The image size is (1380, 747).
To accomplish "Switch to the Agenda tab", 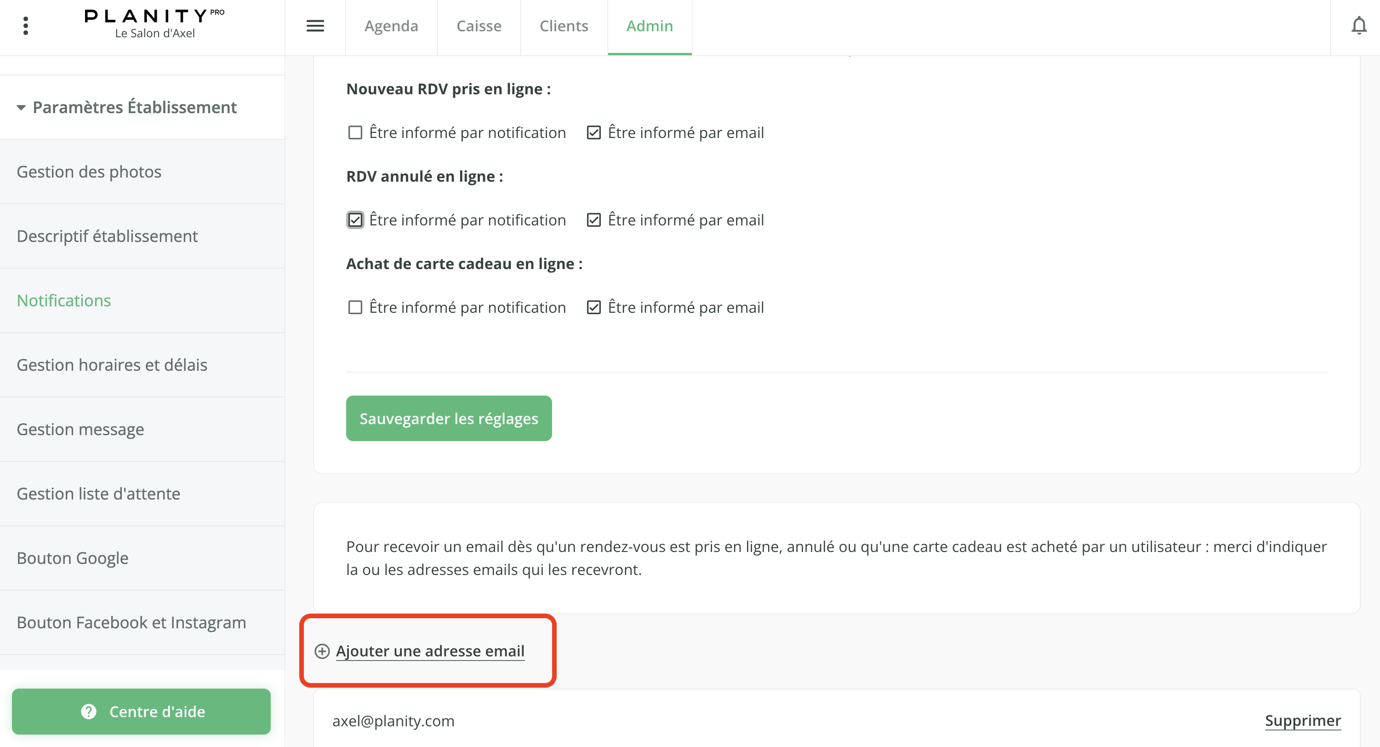I will [x=391, y=26].
